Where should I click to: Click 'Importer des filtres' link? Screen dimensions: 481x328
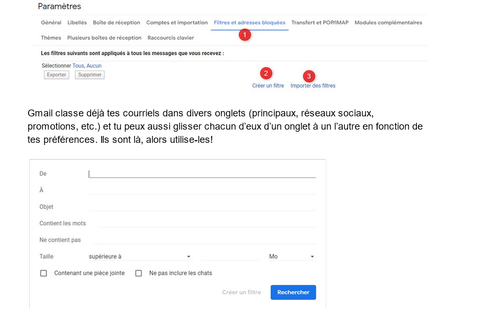point(313,86)
